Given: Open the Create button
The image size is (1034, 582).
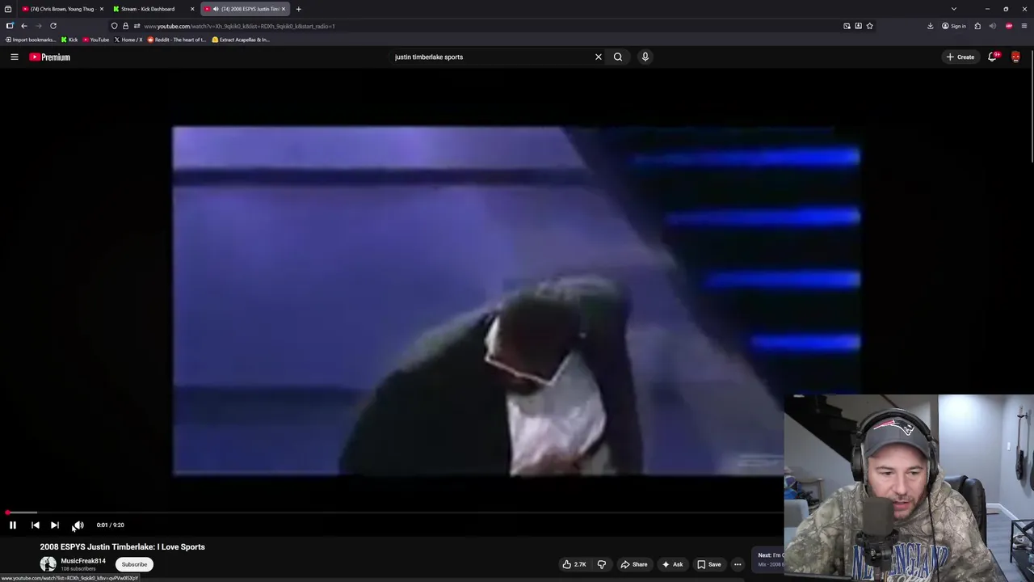Looking at the screenshot, I should (960, 57).
